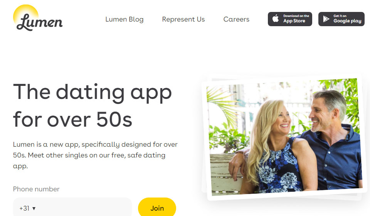Click the Apple logo icon
Screen dimensions: 370x216
tap(275, 18)
